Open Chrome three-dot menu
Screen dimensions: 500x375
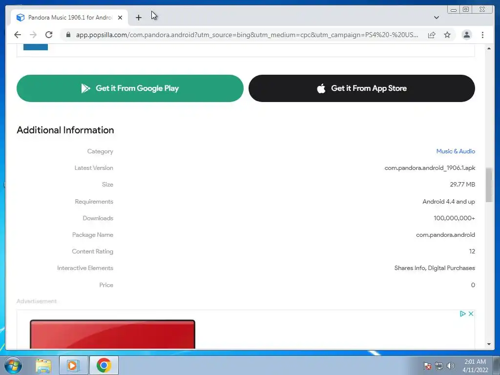tap(482, 35)
